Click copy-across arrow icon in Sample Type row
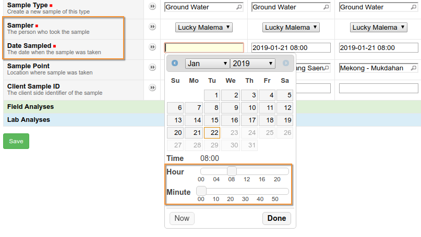The image size is (421, 237). (152, 7)
